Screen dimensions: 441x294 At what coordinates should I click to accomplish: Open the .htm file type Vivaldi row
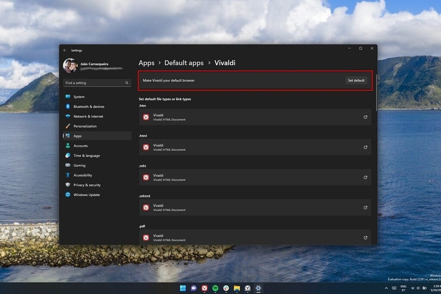click(x=255, y=117)
